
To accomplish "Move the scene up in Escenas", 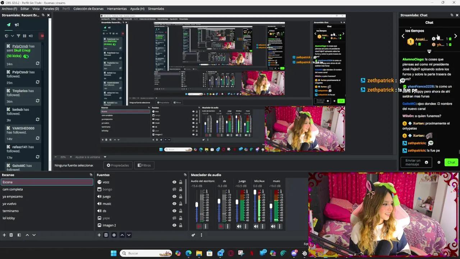I will pyautogui.click(x=27, y=235).
